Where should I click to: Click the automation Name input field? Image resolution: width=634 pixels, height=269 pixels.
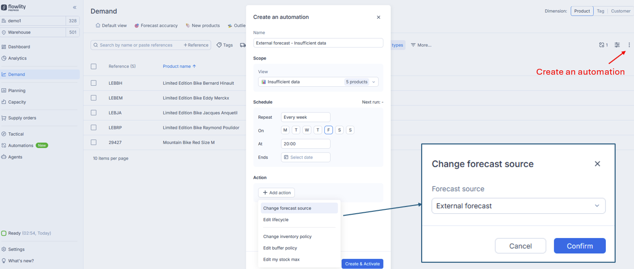(318, 43)
